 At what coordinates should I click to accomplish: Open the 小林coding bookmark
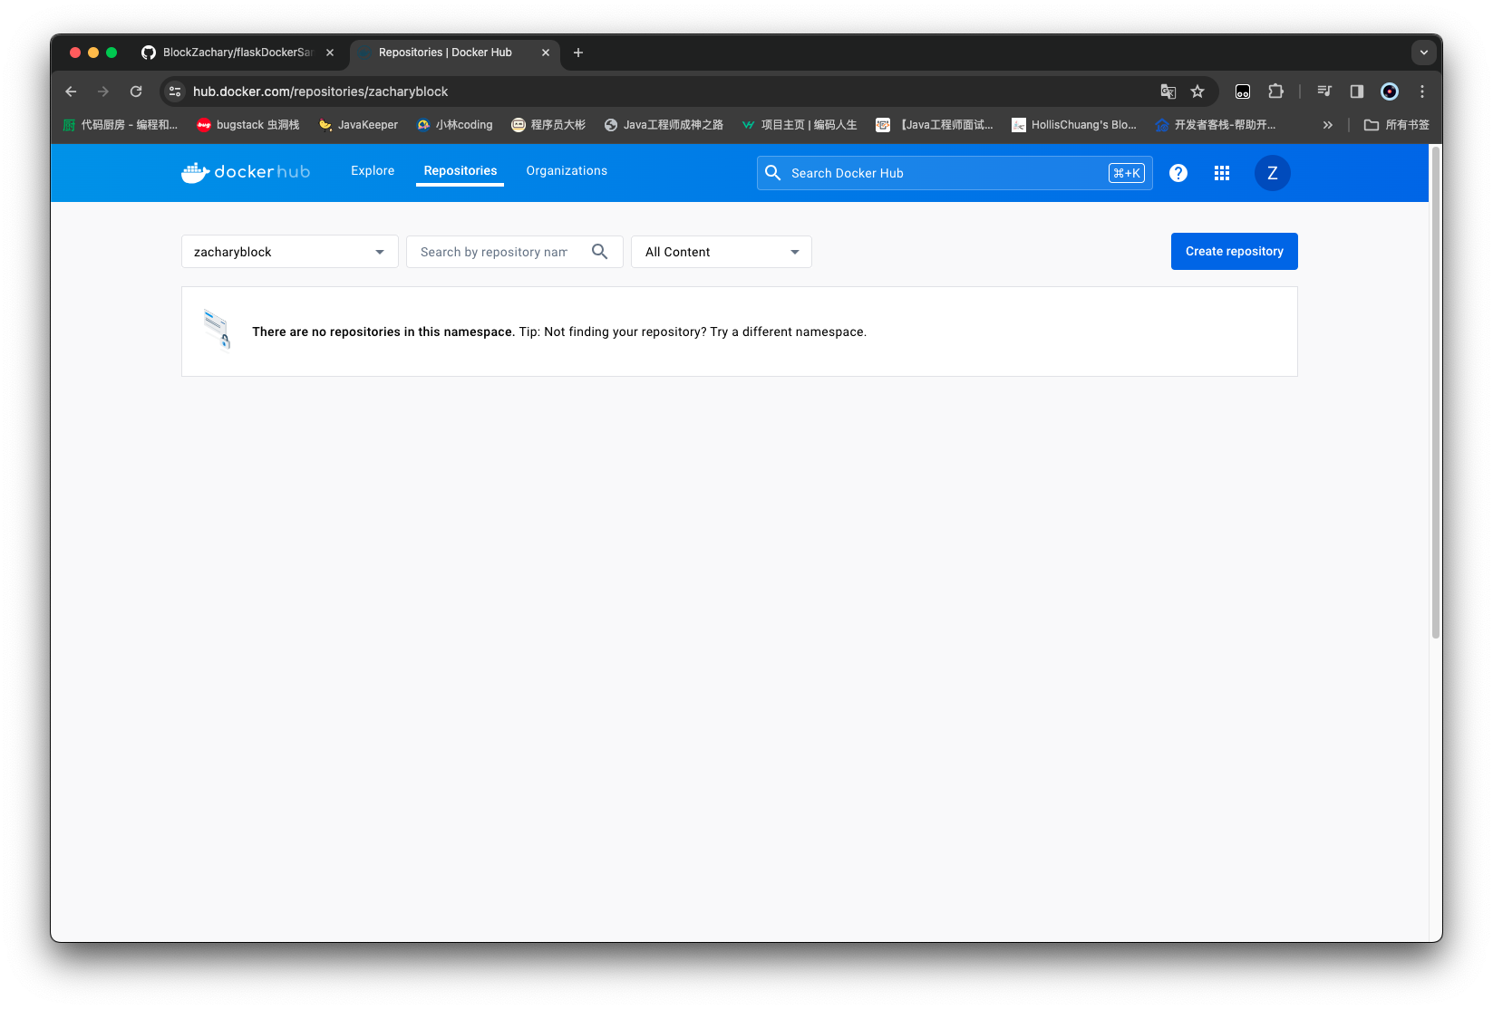(455, 125)
